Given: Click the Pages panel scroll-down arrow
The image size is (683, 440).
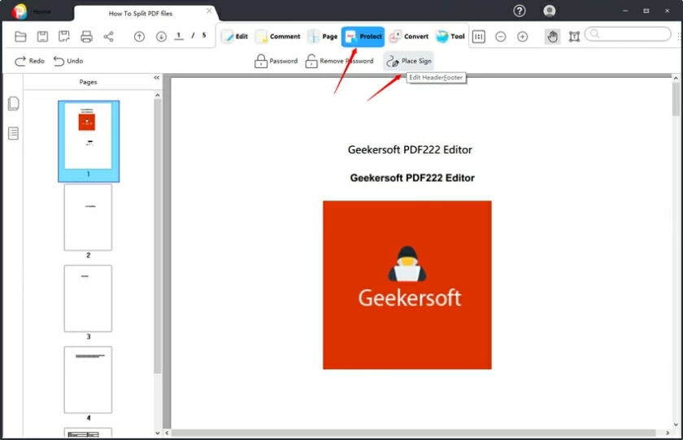Looking at the screenshot, I should [x=158, y=433].
